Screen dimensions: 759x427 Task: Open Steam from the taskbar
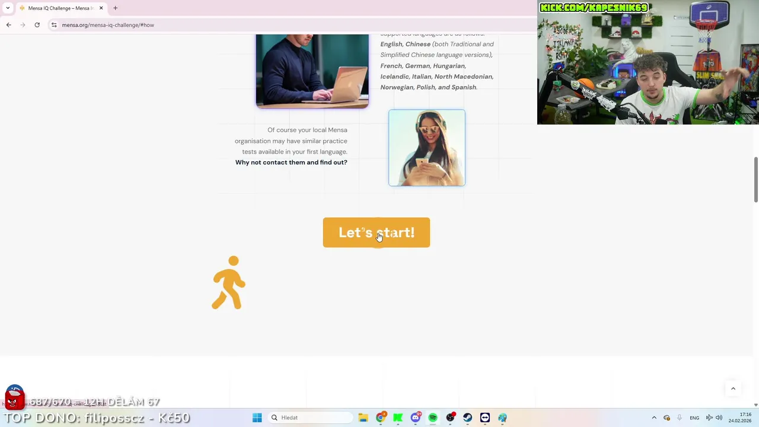pyautogui.click(x=468, y=418)
